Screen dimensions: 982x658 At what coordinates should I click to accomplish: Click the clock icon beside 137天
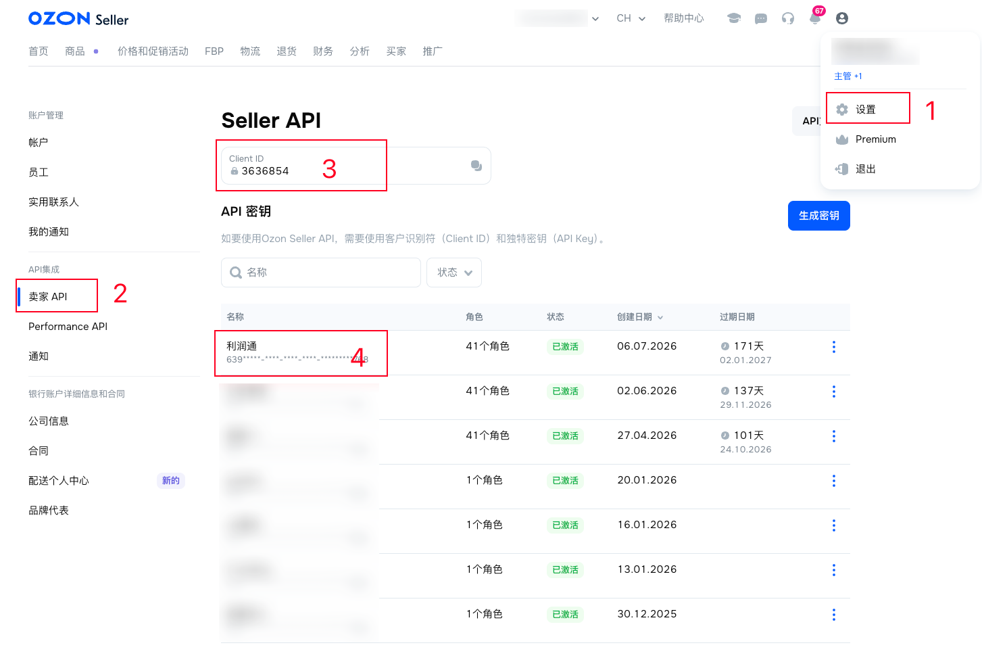click(725, 391)
